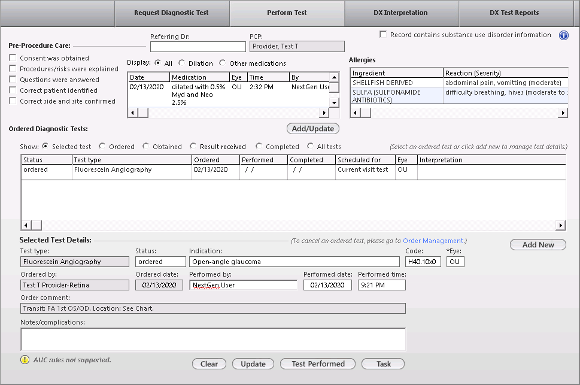Select the dilated with 0.5% Myd medication row
The width and height of the screenshot is (580, 385).
click(x=228, y=95)
